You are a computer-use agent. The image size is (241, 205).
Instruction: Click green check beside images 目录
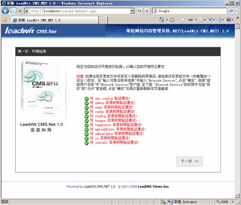click(x=86, y=121)
